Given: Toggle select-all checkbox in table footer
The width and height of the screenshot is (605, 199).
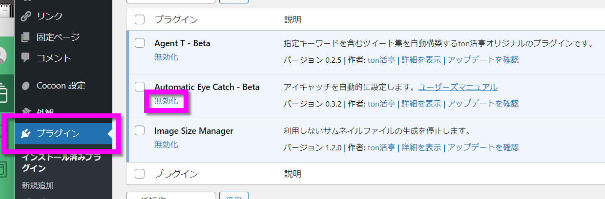Looking at the screenshot, I should (140, 173).
